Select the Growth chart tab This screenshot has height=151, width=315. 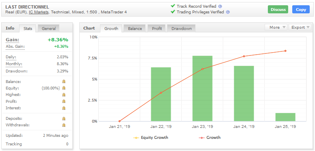click(111, 28)
